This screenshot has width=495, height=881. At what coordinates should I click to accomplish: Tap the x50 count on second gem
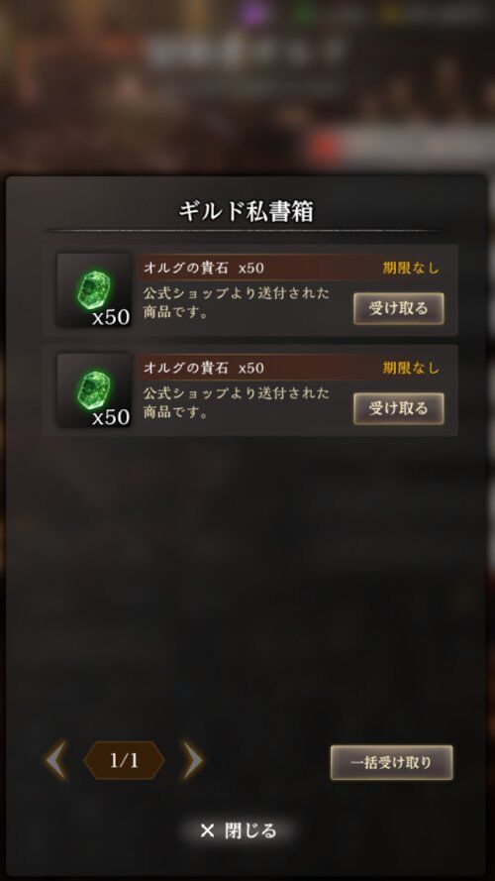point(111,417)
